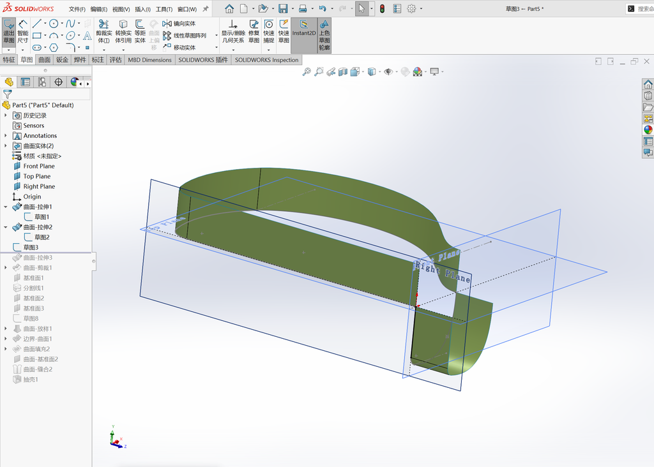This screenshot has height=467, width=654.
Task: Switch to the SOLIDWORKS Inspection tab
Action: (x=266, y=59)
